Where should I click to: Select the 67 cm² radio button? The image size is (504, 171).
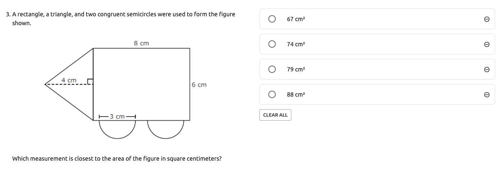[272, 19]
